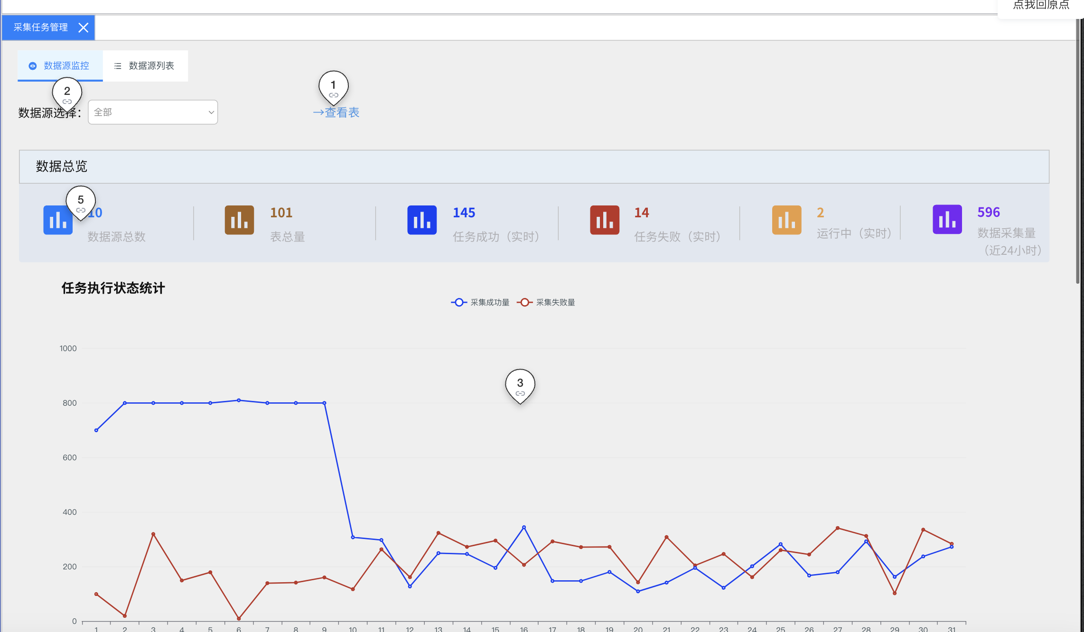1084x632 pixels.
Task: Click the 145 任务成功 value
Action: pos(464,213)
